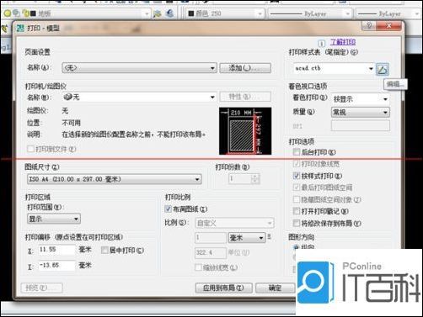Toggle the 打印到文件 checkbox

30,149
